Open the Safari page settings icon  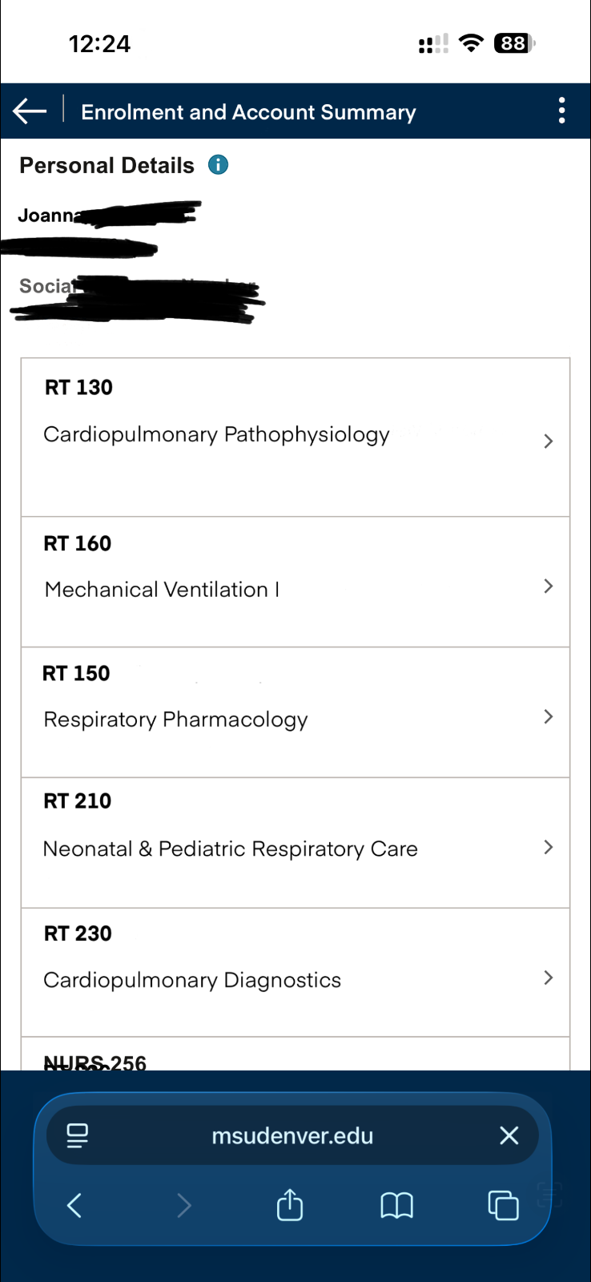78,1135
